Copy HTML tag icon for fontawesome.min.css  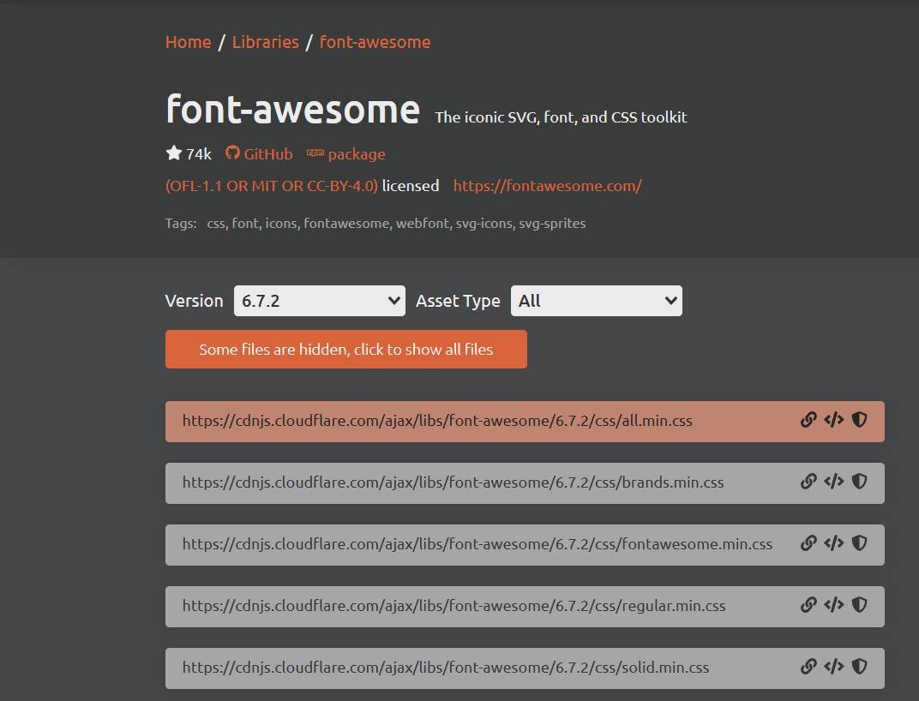pyautogui.click(x=833, y=542)
